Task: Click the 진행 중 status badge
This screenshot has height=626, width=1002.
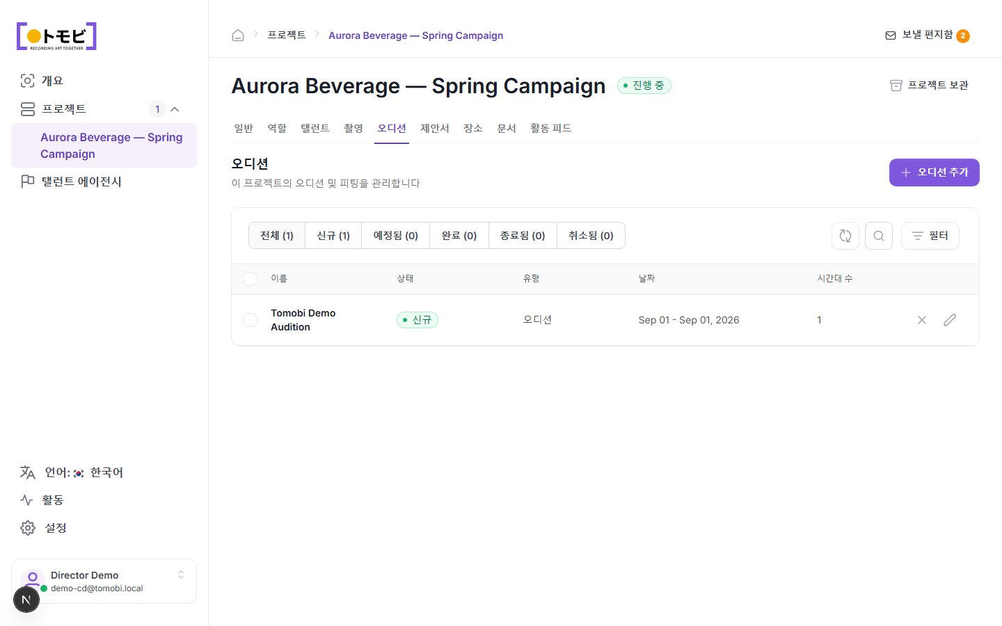Action: [x=644, y=86]
